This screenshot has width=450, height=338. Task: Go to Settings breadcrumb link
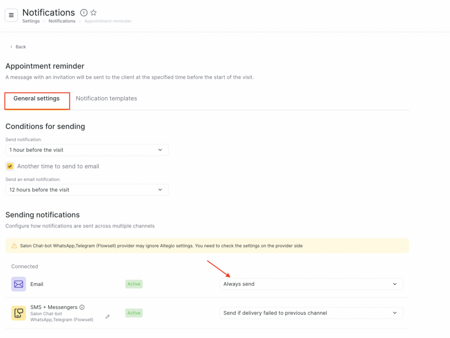pos(31,21)
